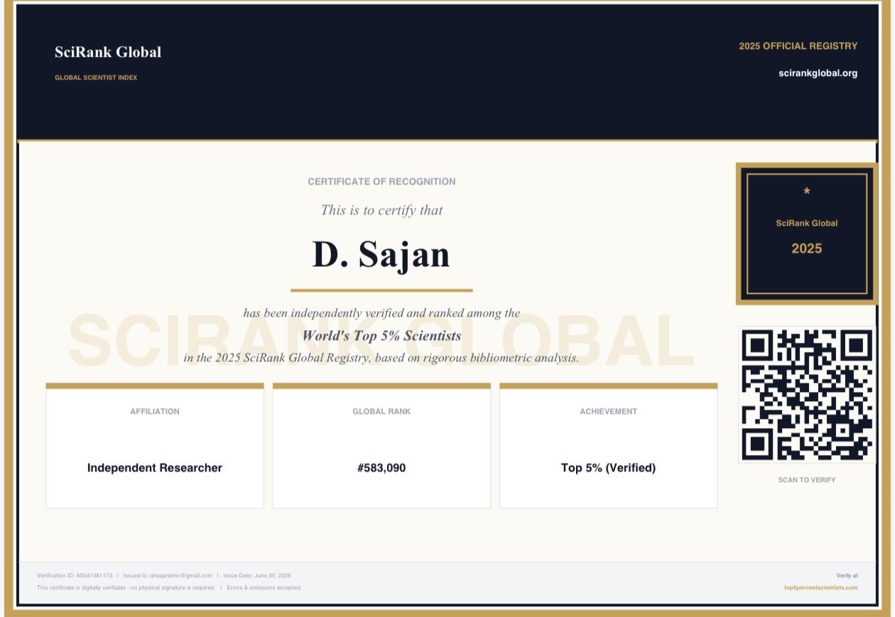Click the gold divider under the name

click(x=381, y=290)
